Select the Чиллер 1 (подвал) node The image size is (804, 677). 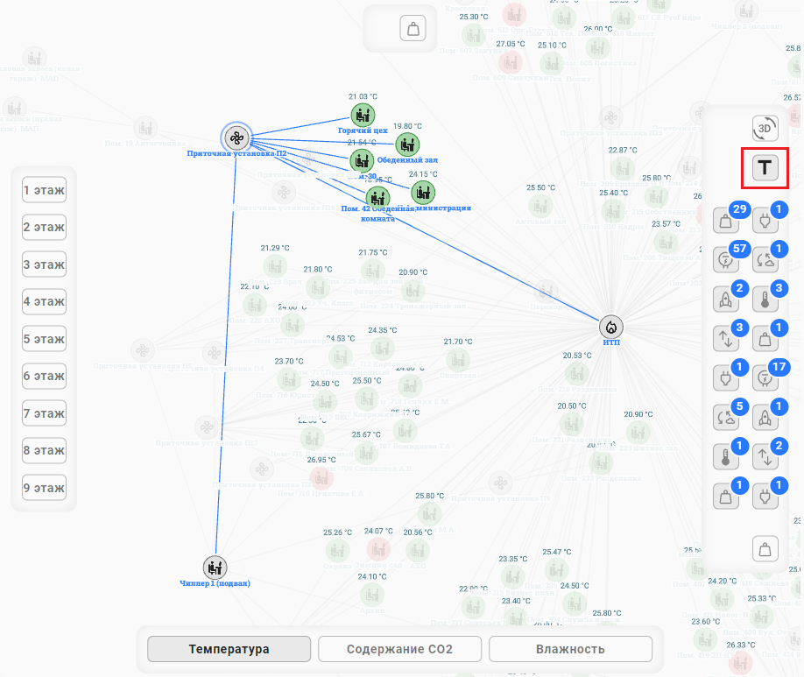[215, 567]
